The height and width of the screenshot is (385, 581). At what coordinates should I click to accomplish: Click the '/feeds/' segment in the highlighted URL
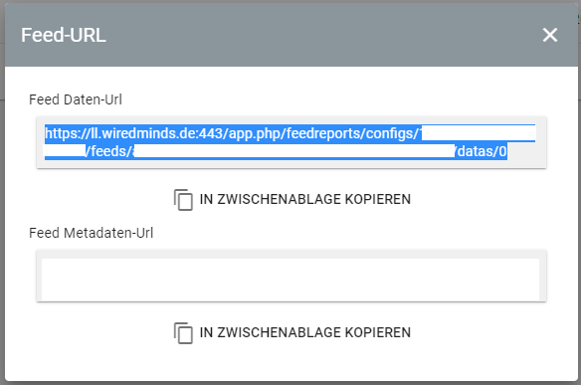coord(109,151)
